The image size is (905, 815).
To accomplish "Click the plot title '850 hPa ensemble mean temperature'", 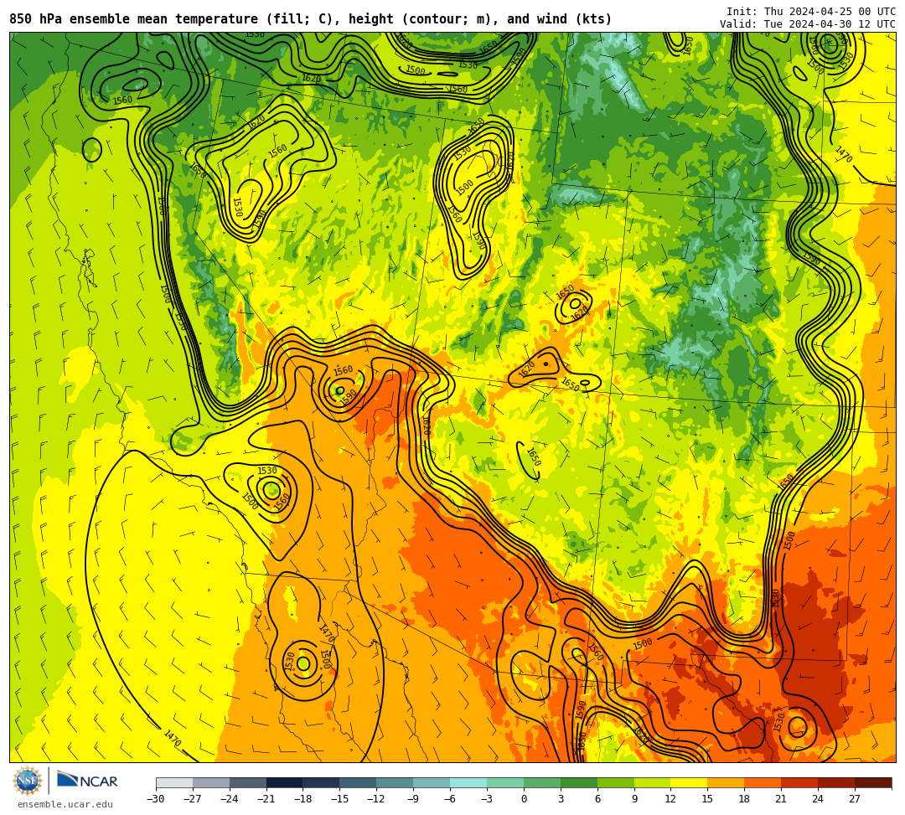I will (135, 19).
